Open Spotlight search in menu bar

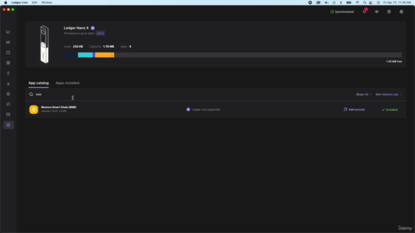[364, 3]
